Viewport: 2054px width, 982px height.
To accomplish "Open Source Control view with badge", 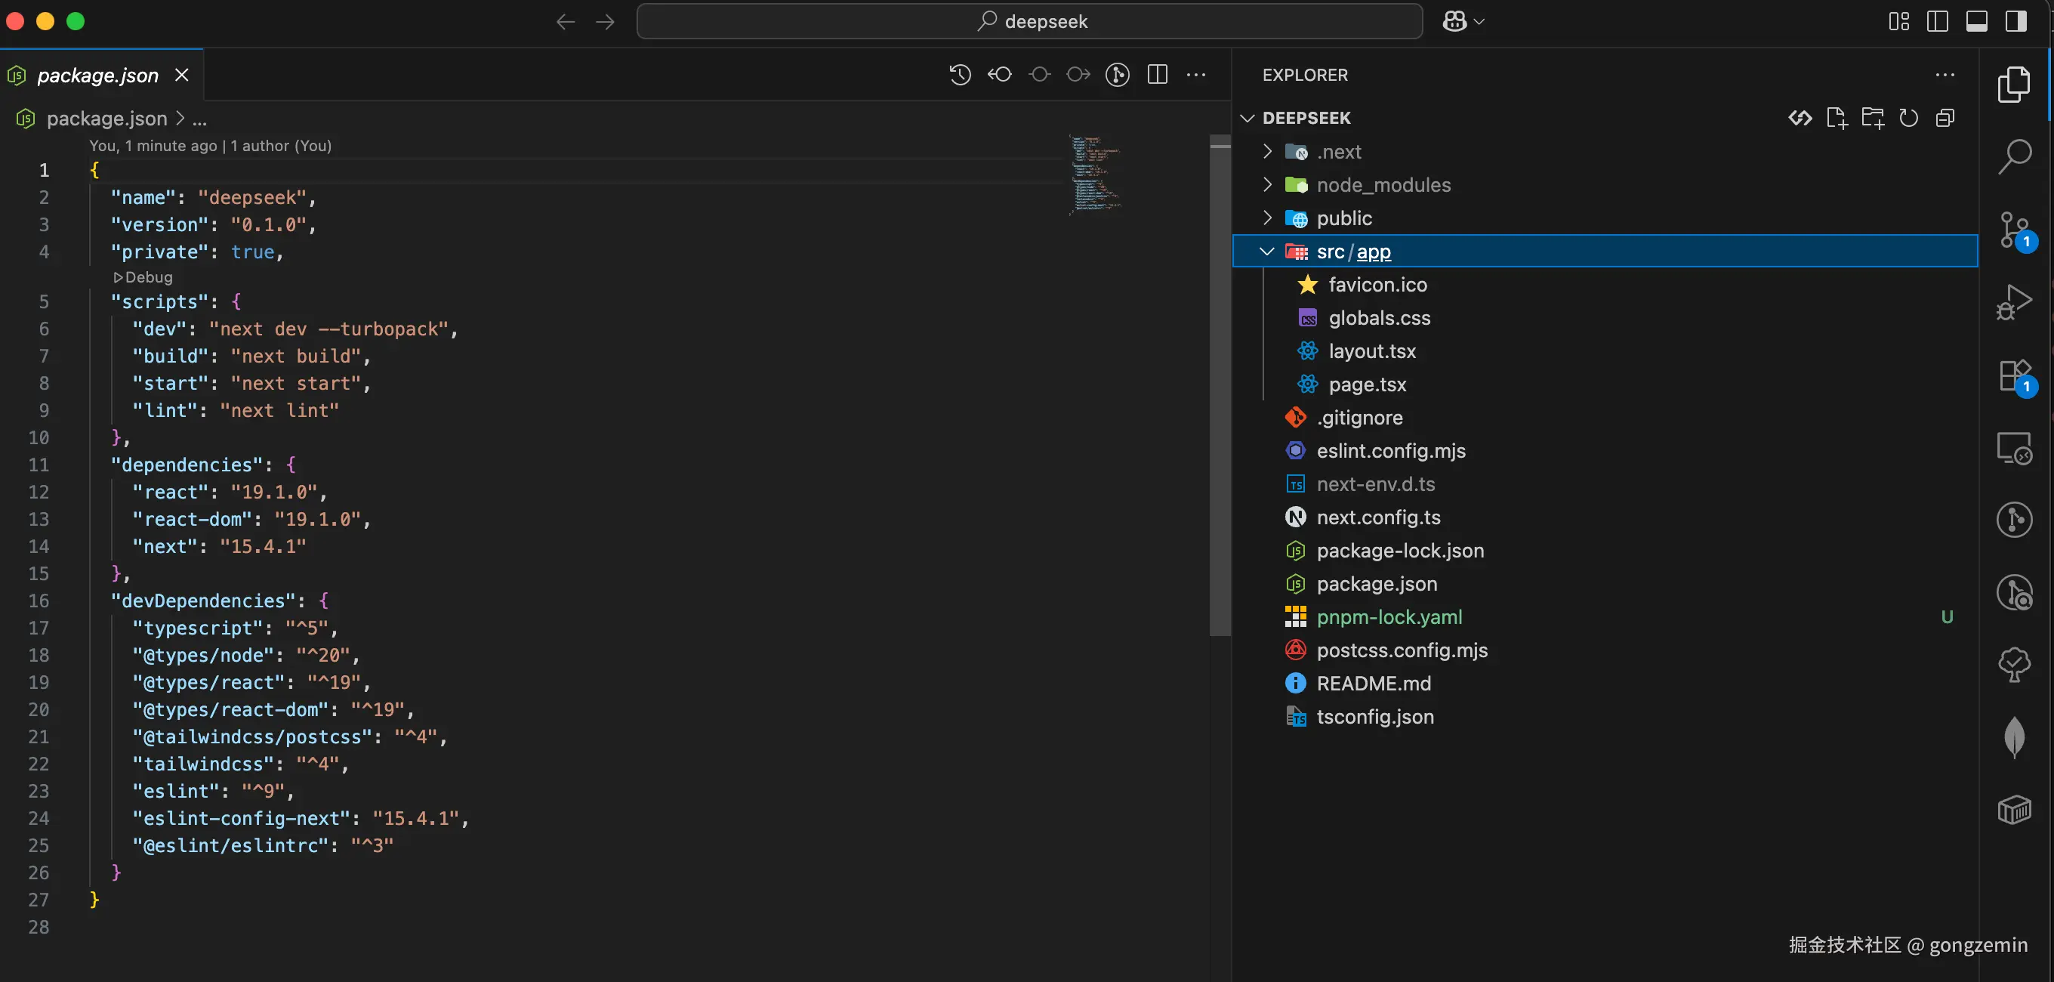I will (x=2014, y=230).
